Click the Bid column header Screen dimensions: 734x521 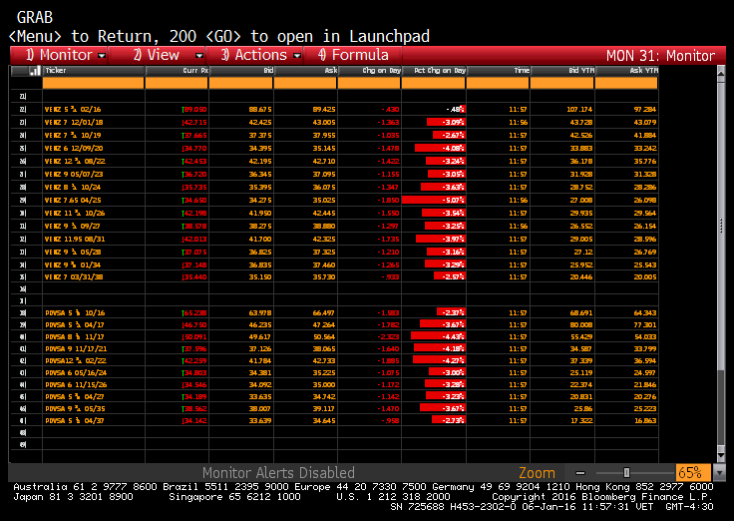click(241, 71)
